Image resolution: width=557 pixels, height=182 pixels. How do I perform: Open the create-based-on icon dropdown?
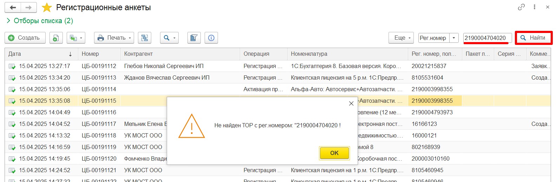pyautogui.click(x=76, y=38)
